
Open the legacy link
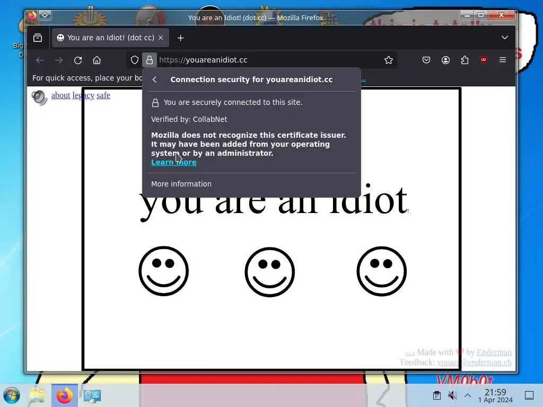pos(83,95)
